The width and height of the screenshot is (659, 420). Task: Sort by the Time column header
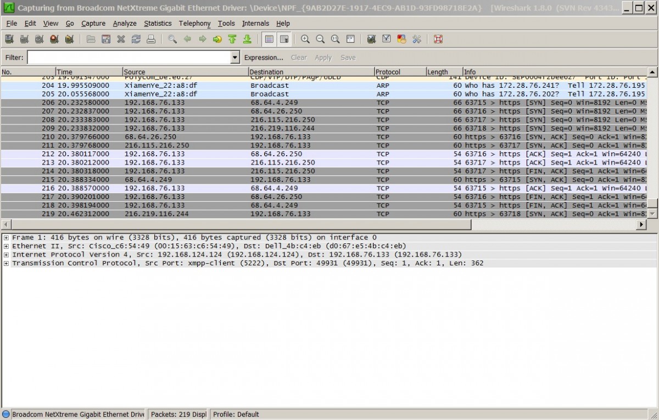(89, 72)
